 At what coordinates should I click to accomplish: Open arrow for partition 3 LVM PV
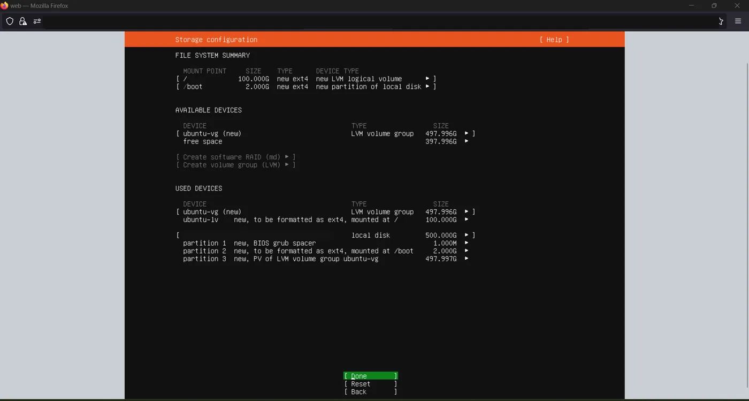[x=467, y=259]
